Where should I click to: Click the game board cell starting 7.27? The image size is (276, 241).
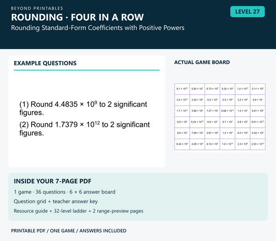[x=212, y=111]
